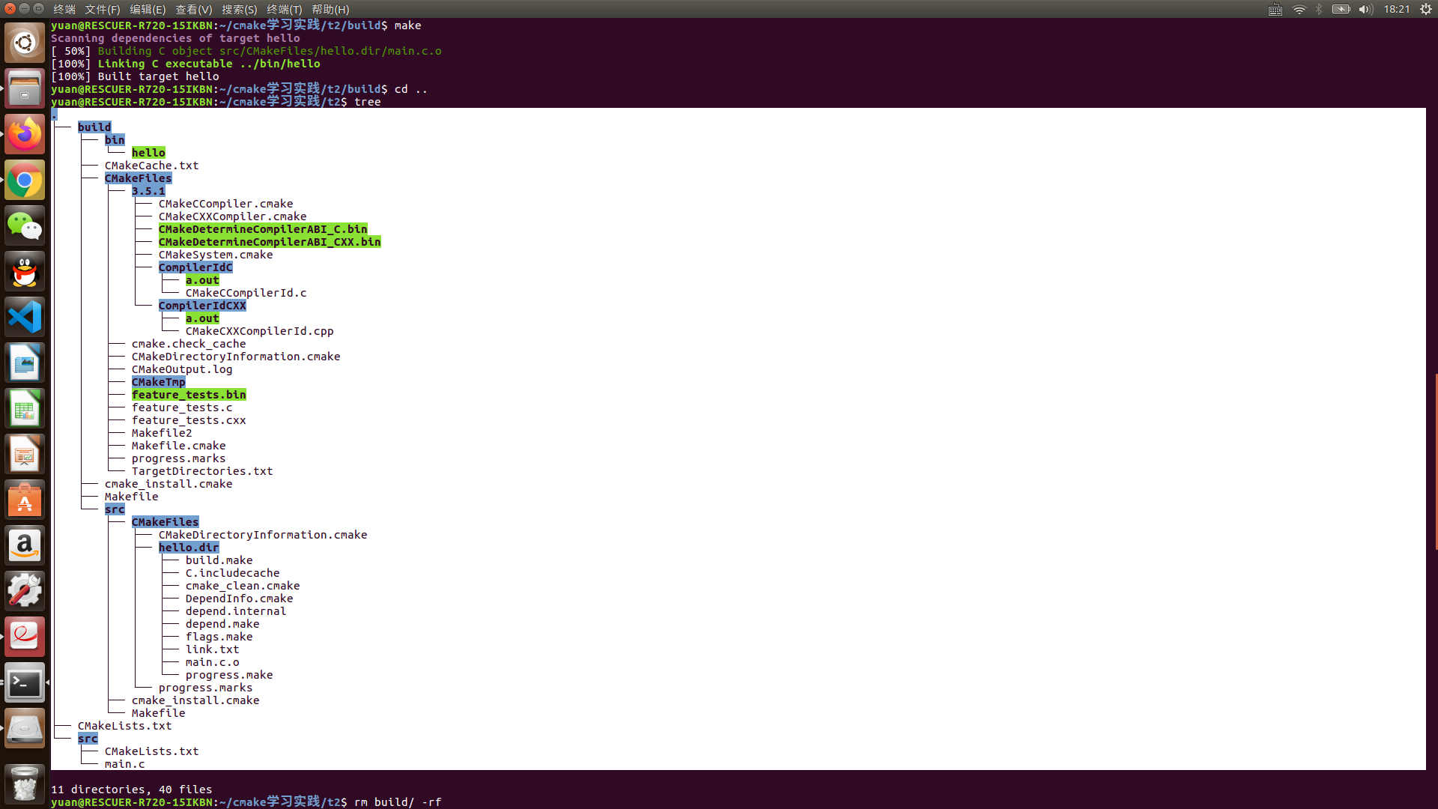The height and width of the screenshot is (809, 1438).
Task: Click the 'hello' executable under bin
Action: pyautogui.click(x=148, y=153)
